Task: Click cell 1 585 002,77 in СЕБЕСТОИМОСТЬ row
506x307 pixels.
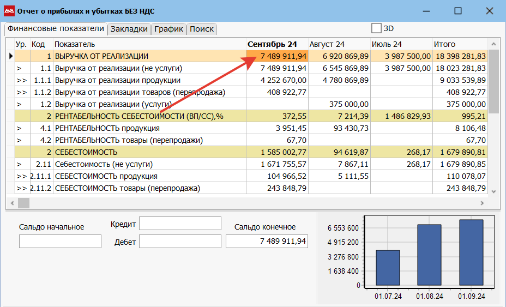Action: coord(277,152)
